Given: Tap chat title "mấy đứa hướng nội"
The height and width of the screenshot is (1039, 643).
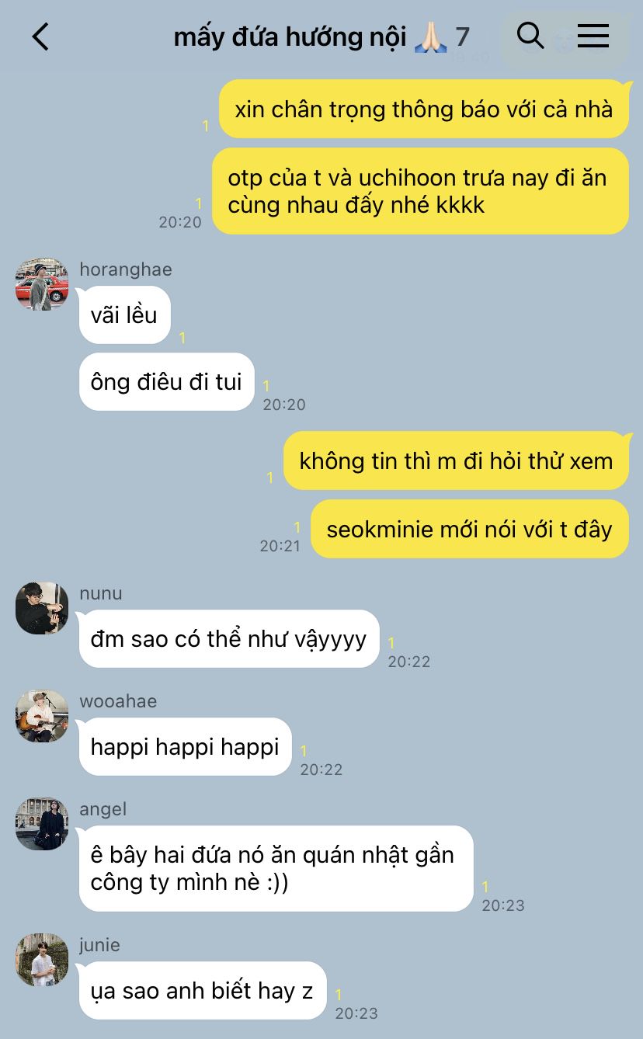Looking at the screenshot, I should click(290, 36).
